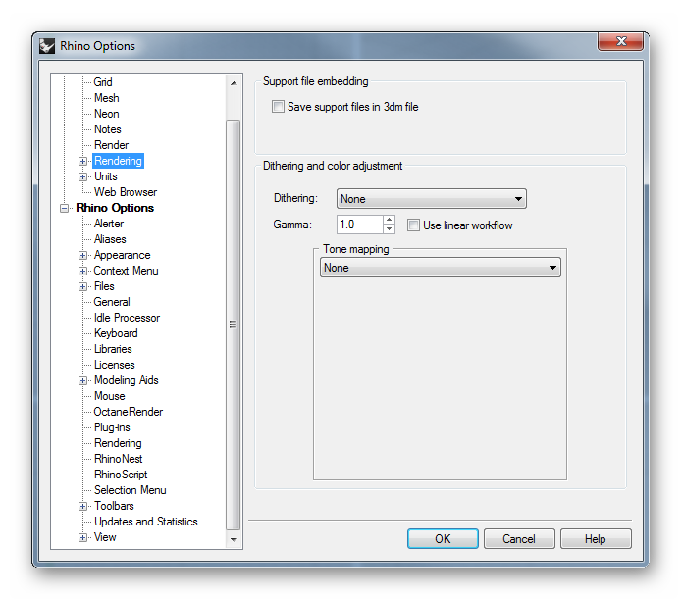Select the OctaneRender options page
This screenshot has height=600, width=682.
[129, 412]
